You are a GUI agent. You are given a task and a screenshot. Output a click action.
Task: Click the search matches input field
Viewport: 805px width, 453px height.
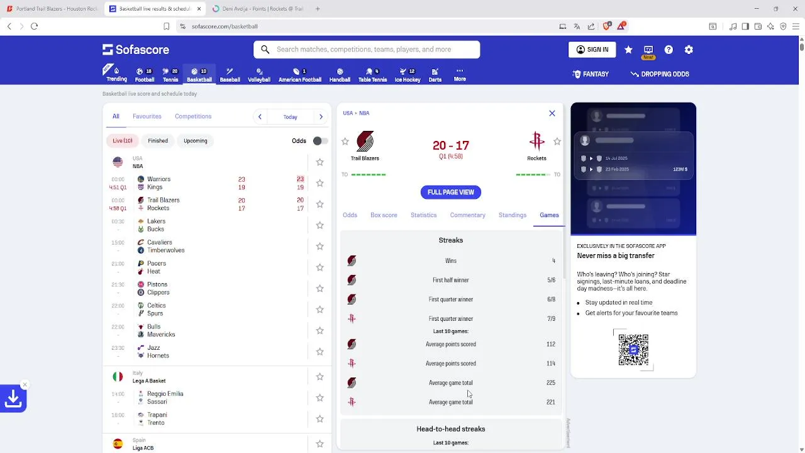367,50
